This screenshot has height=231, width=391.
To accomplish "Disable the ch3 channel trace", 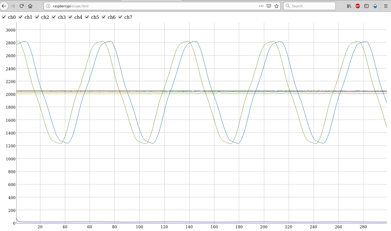I will [54, 17].
